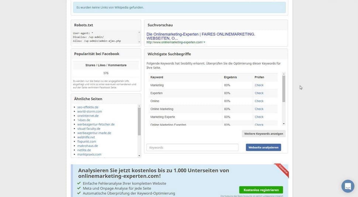Click the green arrow beside the preview URL
358x197 pixels.
[204, 42]
